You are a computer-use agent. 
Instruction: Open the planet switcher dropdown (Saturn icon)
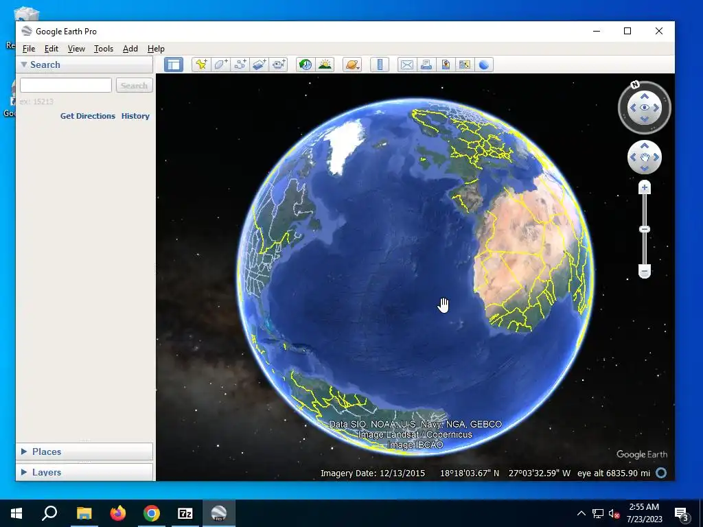coord(352,65)
